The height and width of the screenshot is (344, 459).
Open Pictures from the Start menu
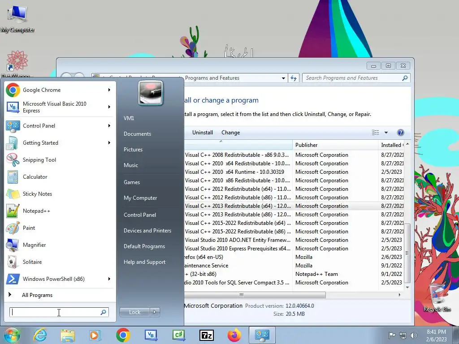[133, 150]
